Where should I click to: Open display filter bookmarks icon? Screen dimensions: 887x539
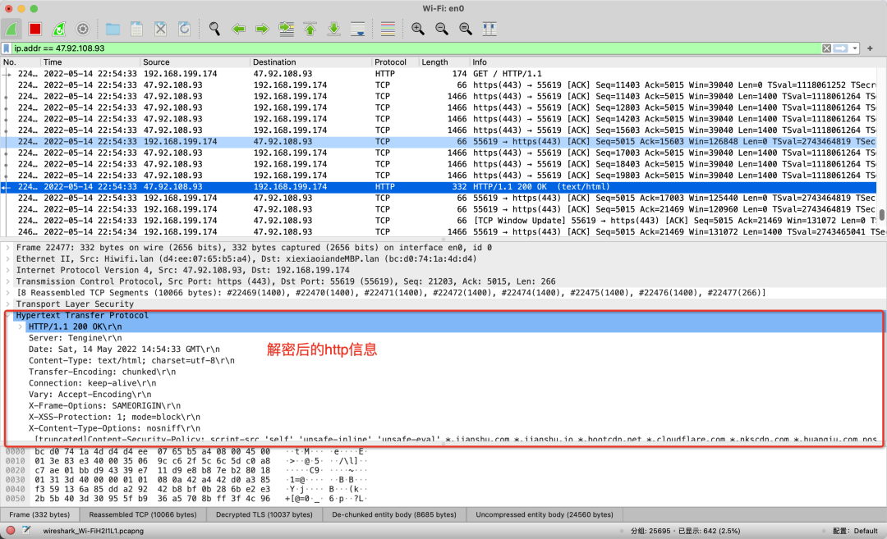(x=7, y=48)
